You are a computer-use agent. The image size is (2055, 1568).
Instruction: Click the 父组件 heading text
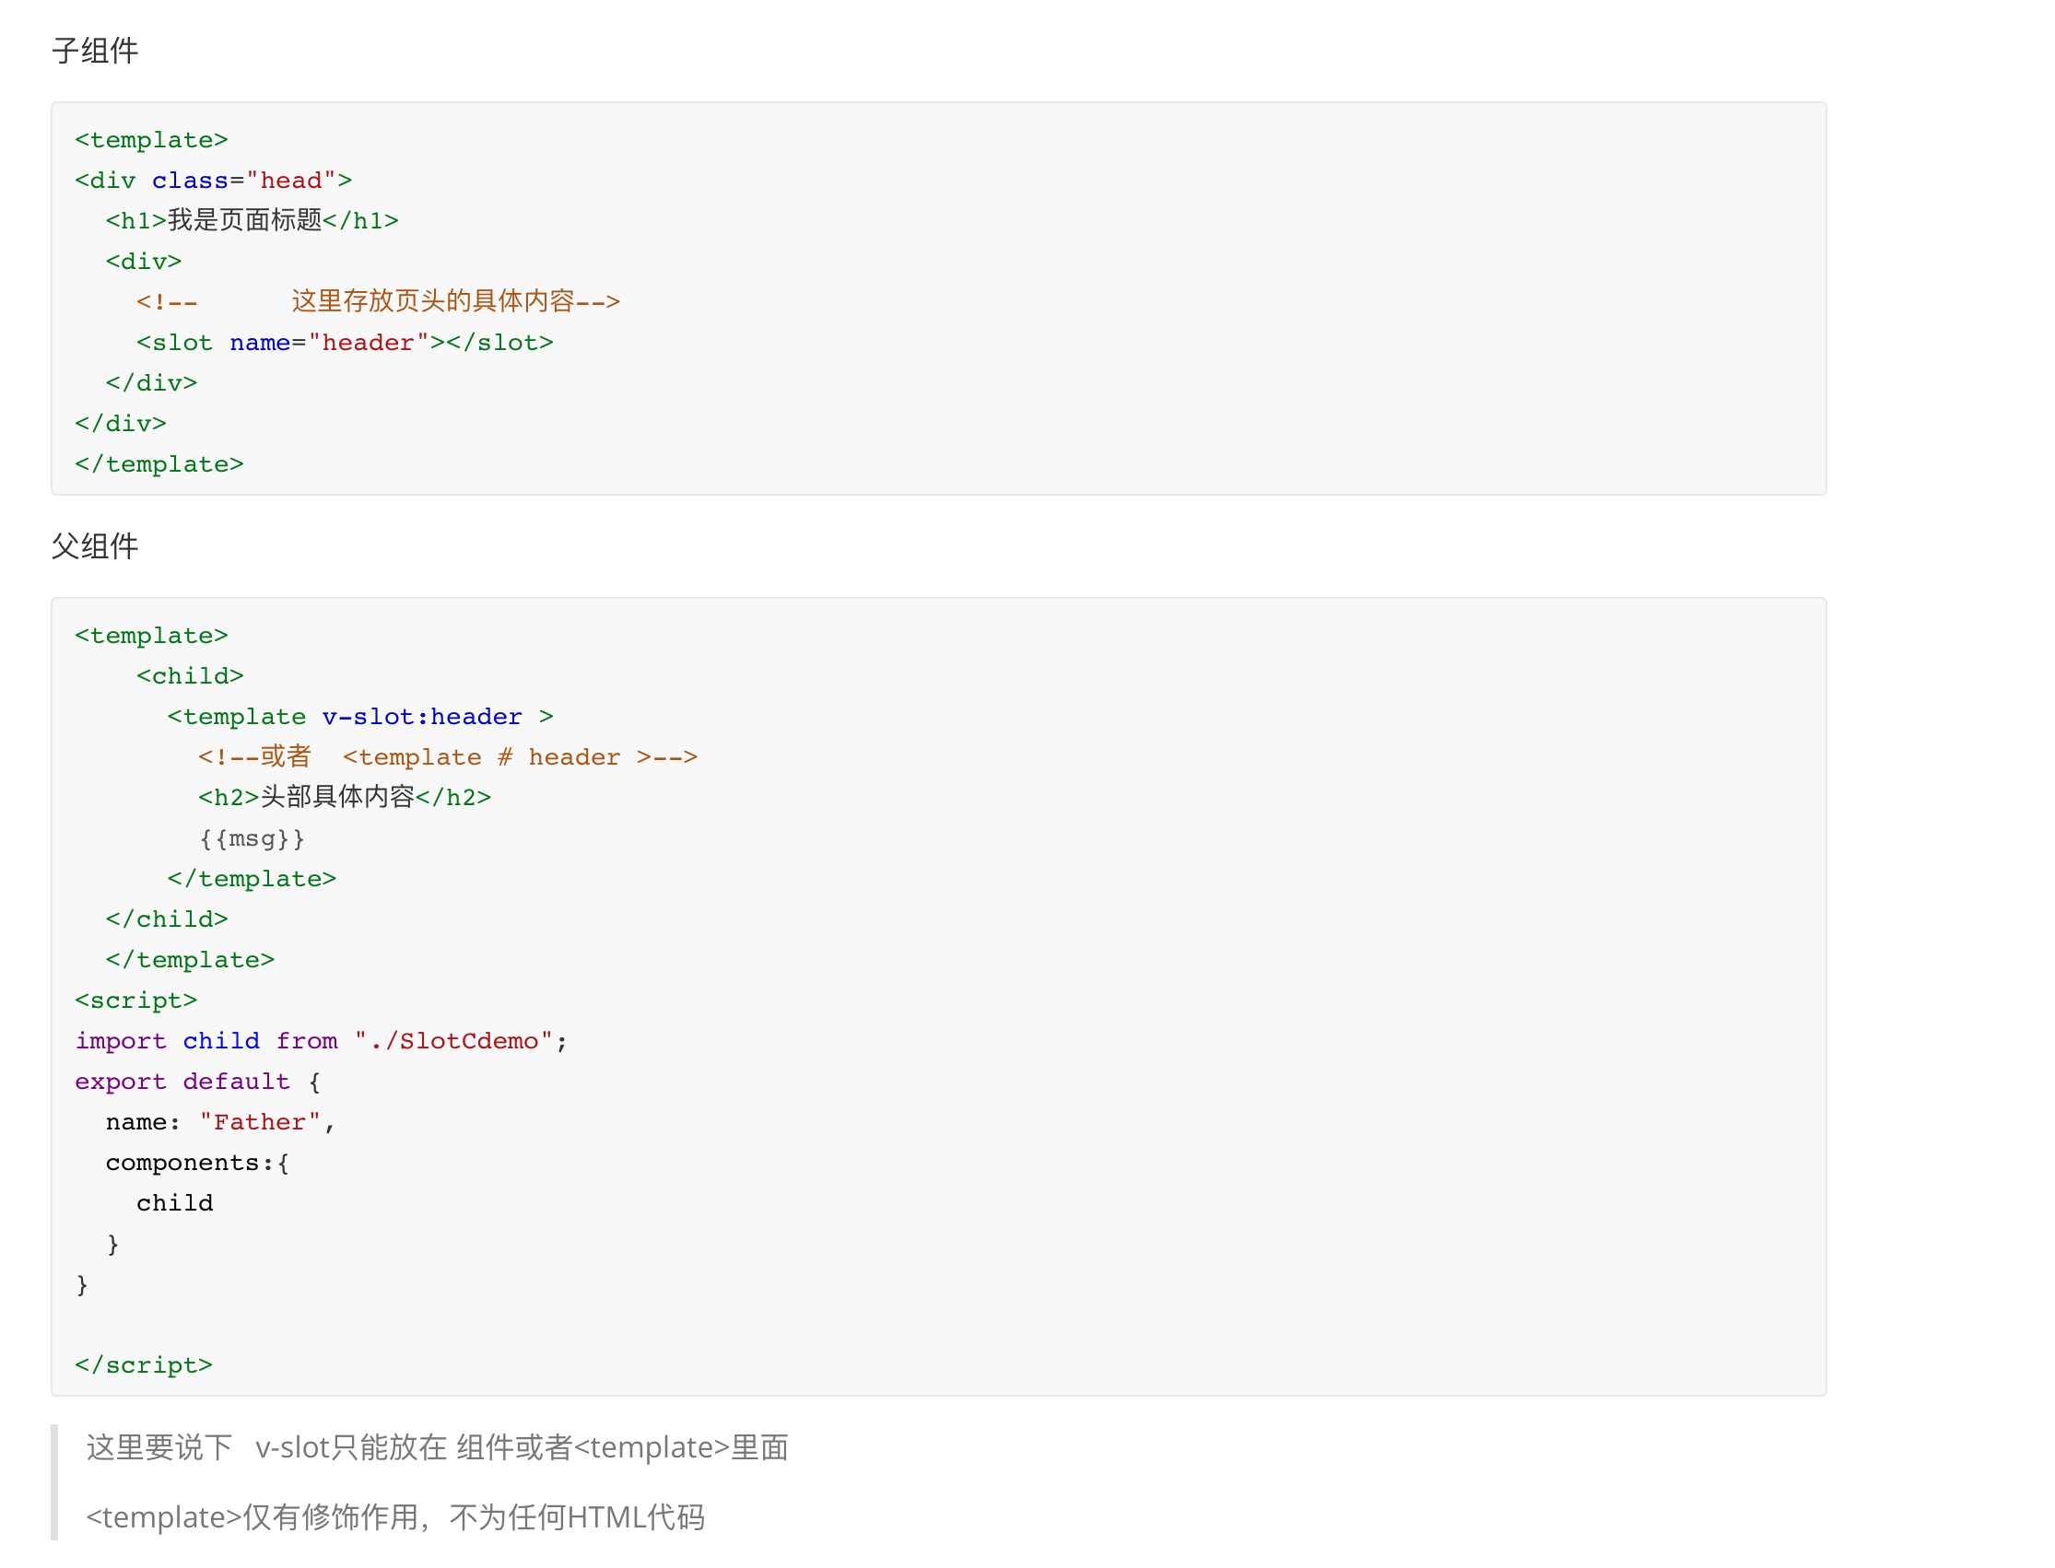pos(94,546)
